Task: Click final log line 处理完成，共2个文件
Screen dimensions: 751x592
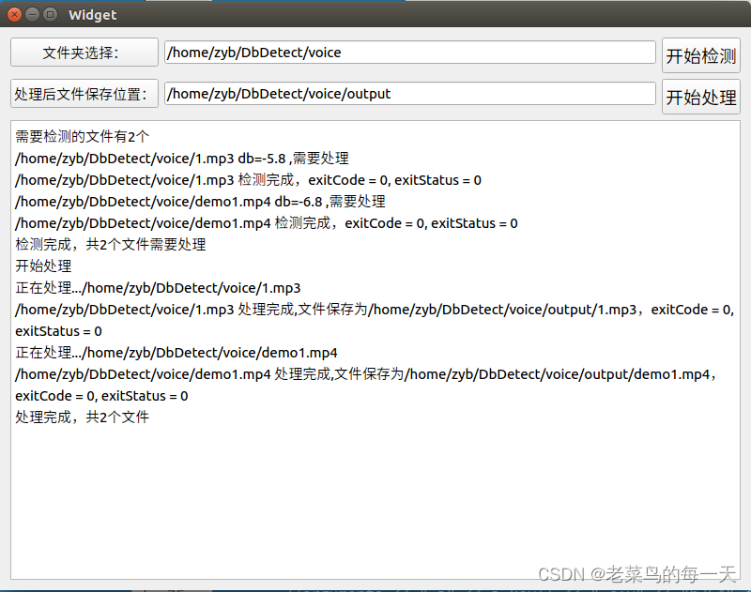Action: (x=83, y=417)
